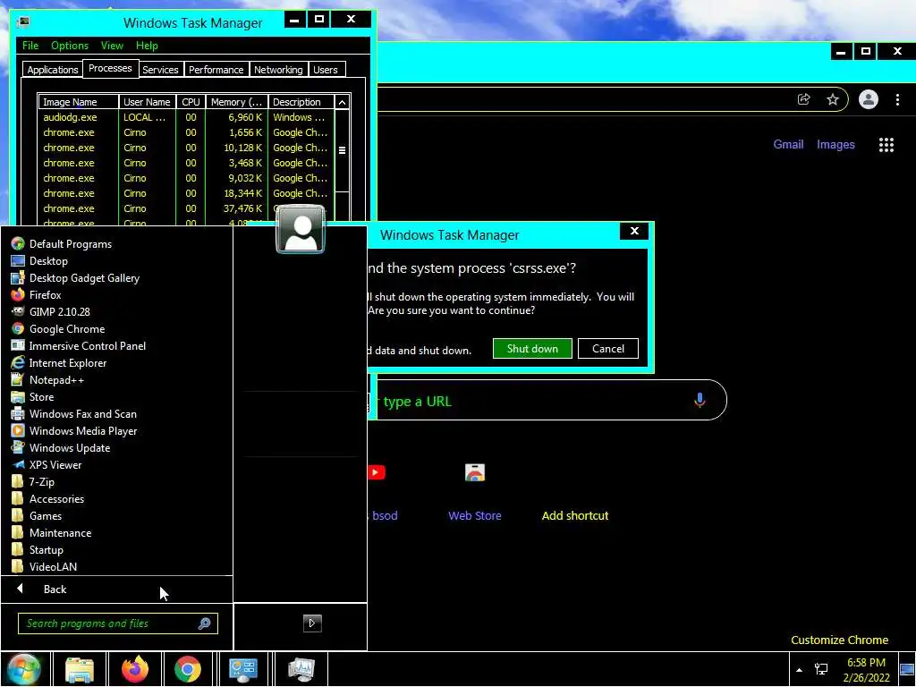Sort processes by Image Name column

[x=79, y=102]
